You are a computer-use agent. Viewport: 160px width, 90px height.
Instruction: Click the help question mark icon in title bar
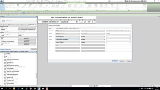[x=145, y=1]
